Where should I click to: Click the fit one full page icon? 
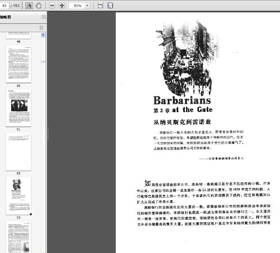coord(110,6)
